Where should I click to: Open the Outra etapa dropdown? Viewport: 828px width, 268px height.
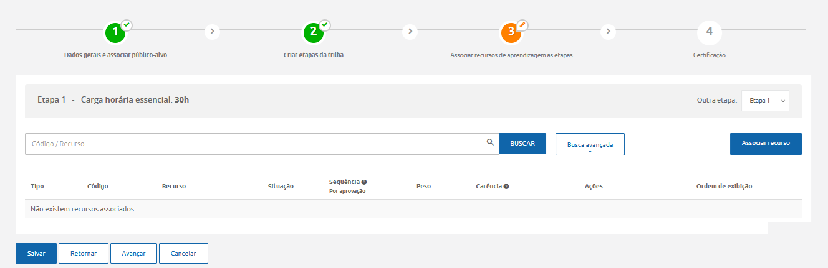[765, 101]
